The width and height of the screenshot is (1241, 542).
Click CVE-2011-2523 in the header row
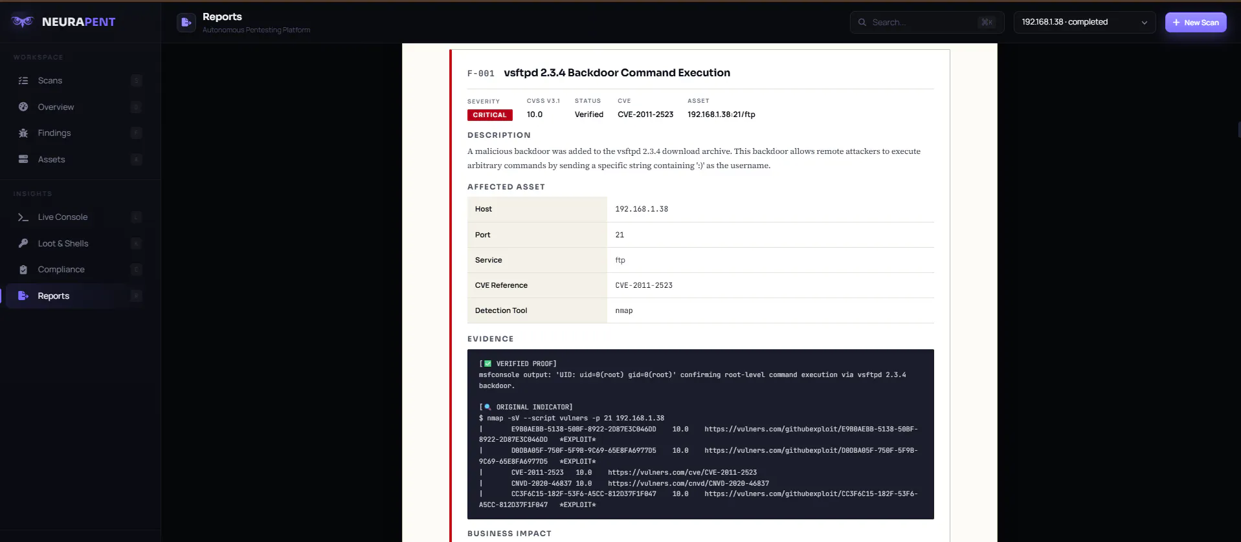645,114
